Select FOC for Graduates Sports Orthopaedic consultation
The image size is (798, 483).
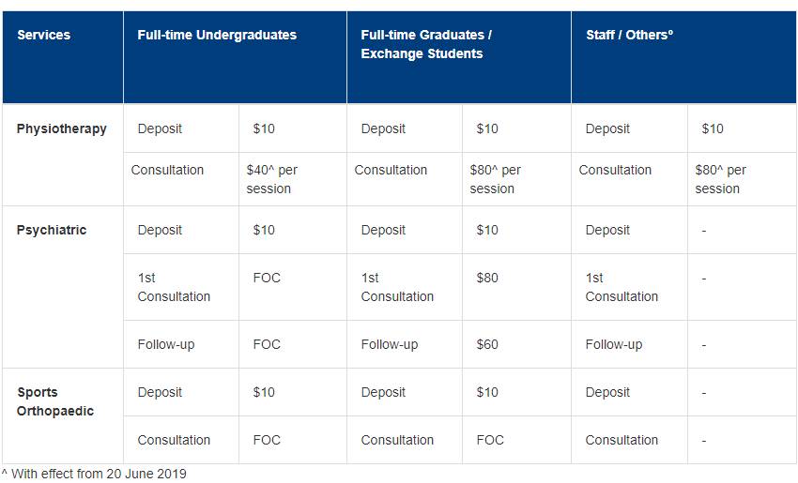coord(490,440)
